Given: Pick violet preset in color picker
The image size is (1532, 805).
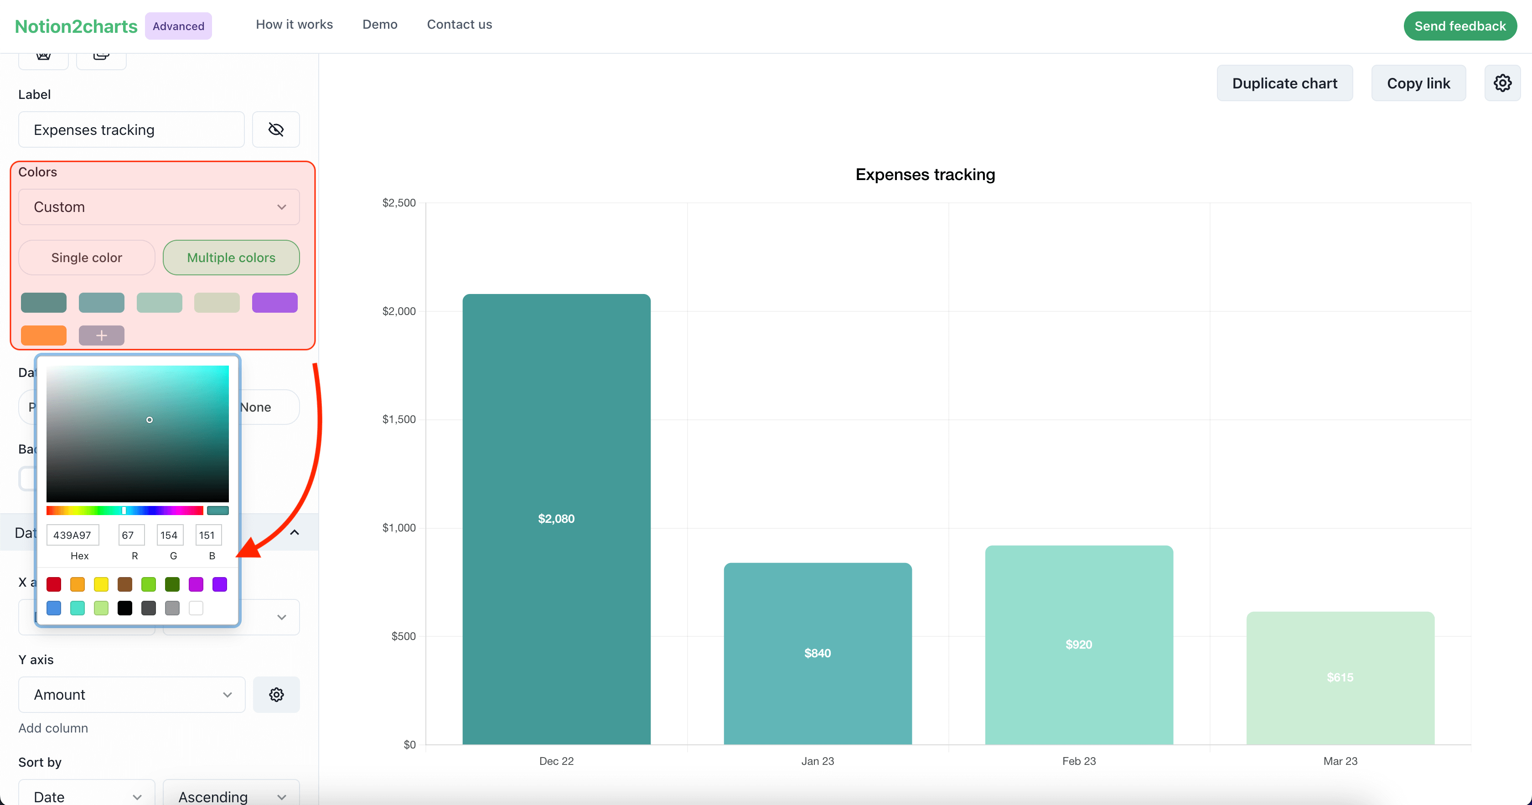Looking at the screenshot, I should point(219,584).
